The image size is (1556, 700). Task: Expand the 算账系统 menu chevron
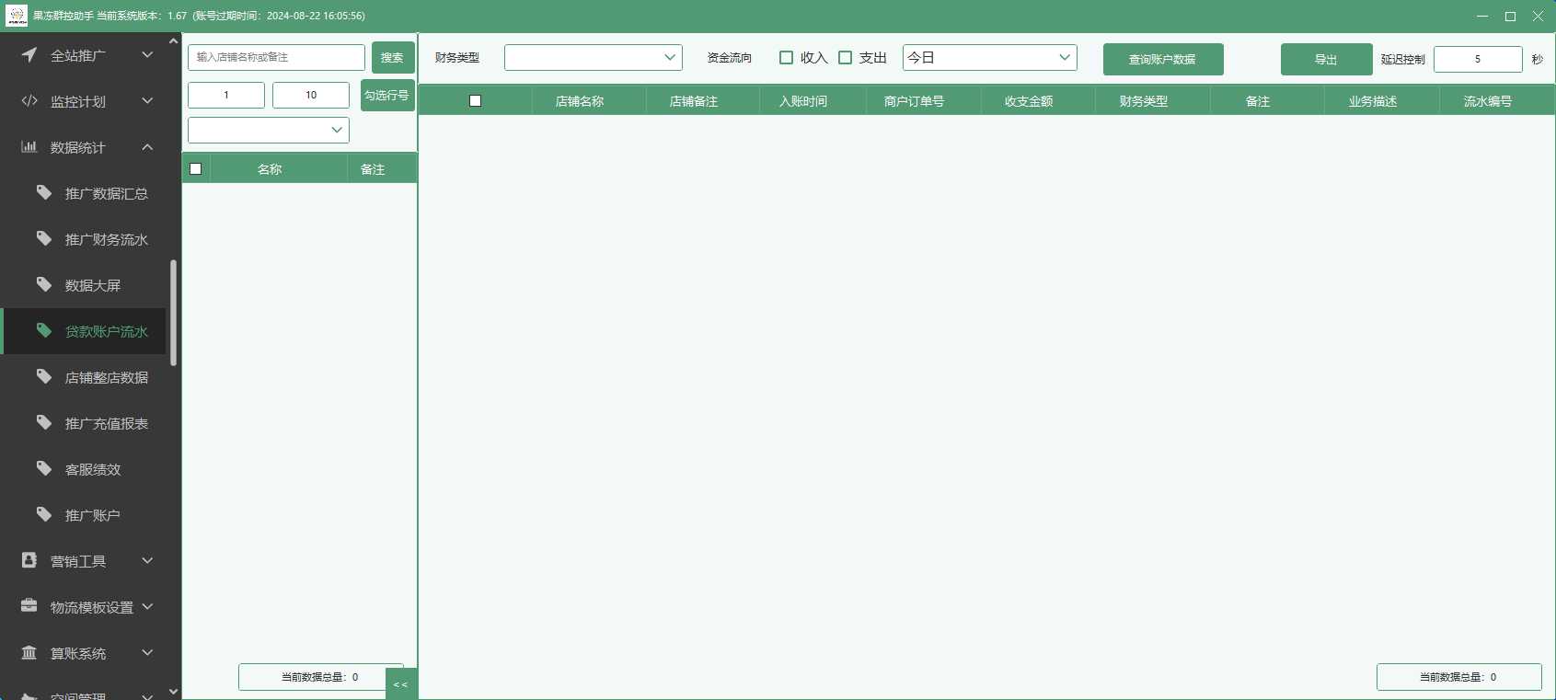coord(147,652)
